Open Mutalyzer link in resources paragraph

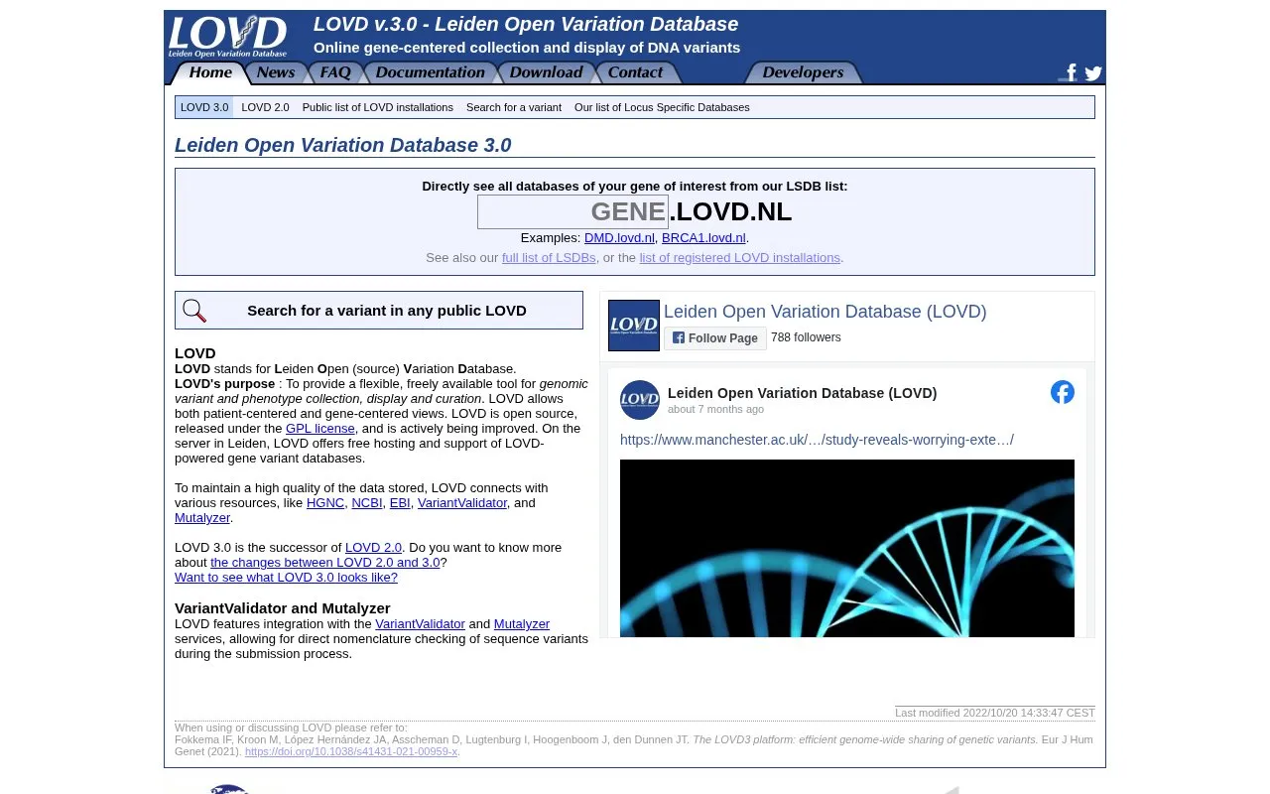coord(202,518)
